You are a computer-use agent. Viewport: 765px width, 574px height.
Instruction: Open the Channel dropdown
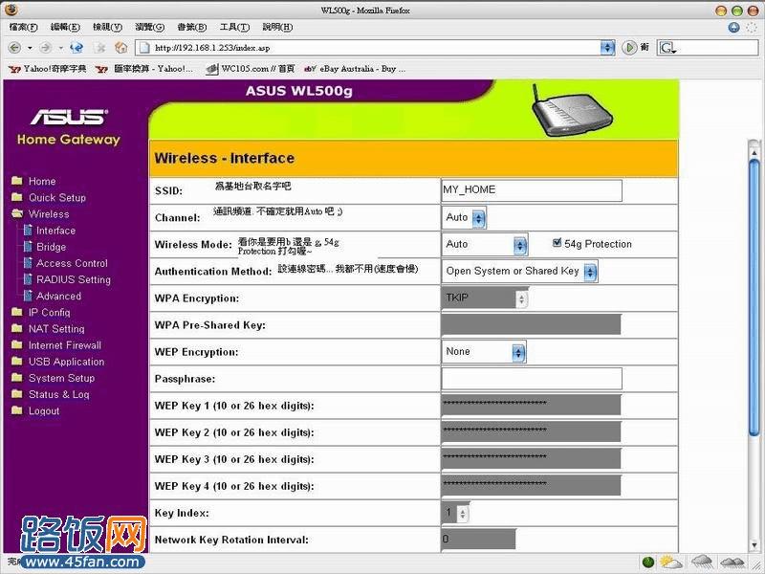465,218
